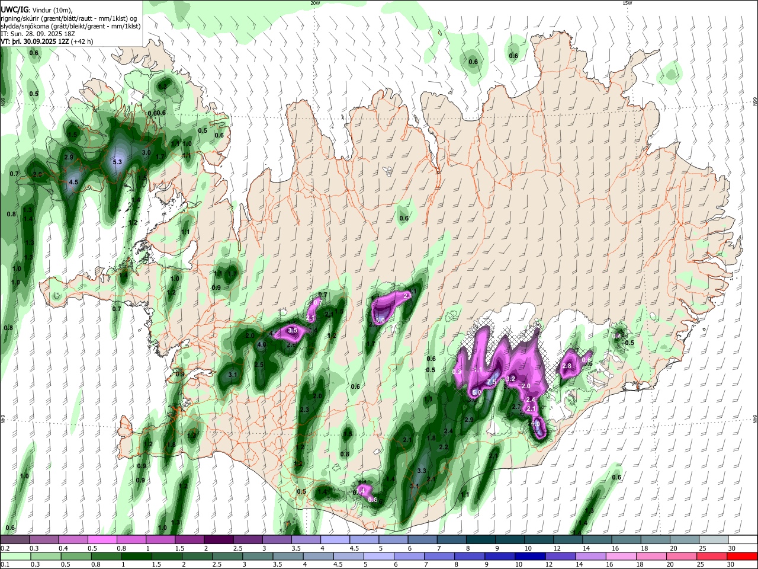Image resolution: width=758 pixels, height=569 pixels.
Task: Click the 15W longitude label at the top
Action: click(627, 3)
